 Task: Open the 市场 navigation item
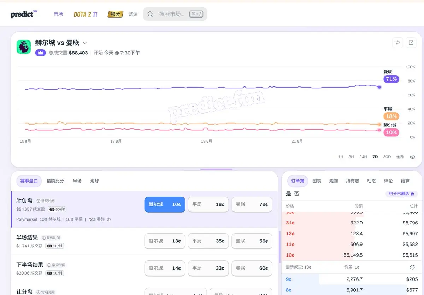(58, 14)
